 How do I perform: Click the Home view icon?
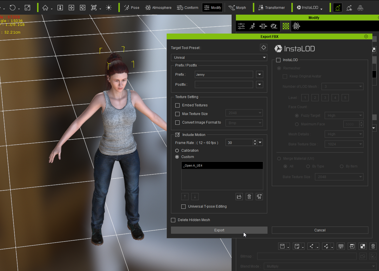45,8
